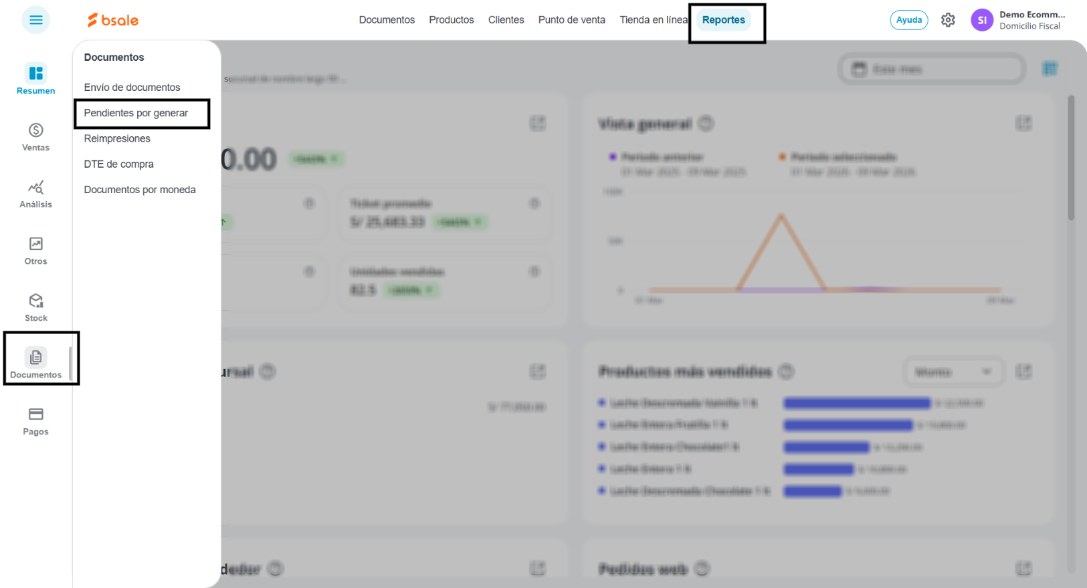Open the Resumen sidebar section
Image resolution: width=1087 pixels, height=588 pixels.
(36, 80)
